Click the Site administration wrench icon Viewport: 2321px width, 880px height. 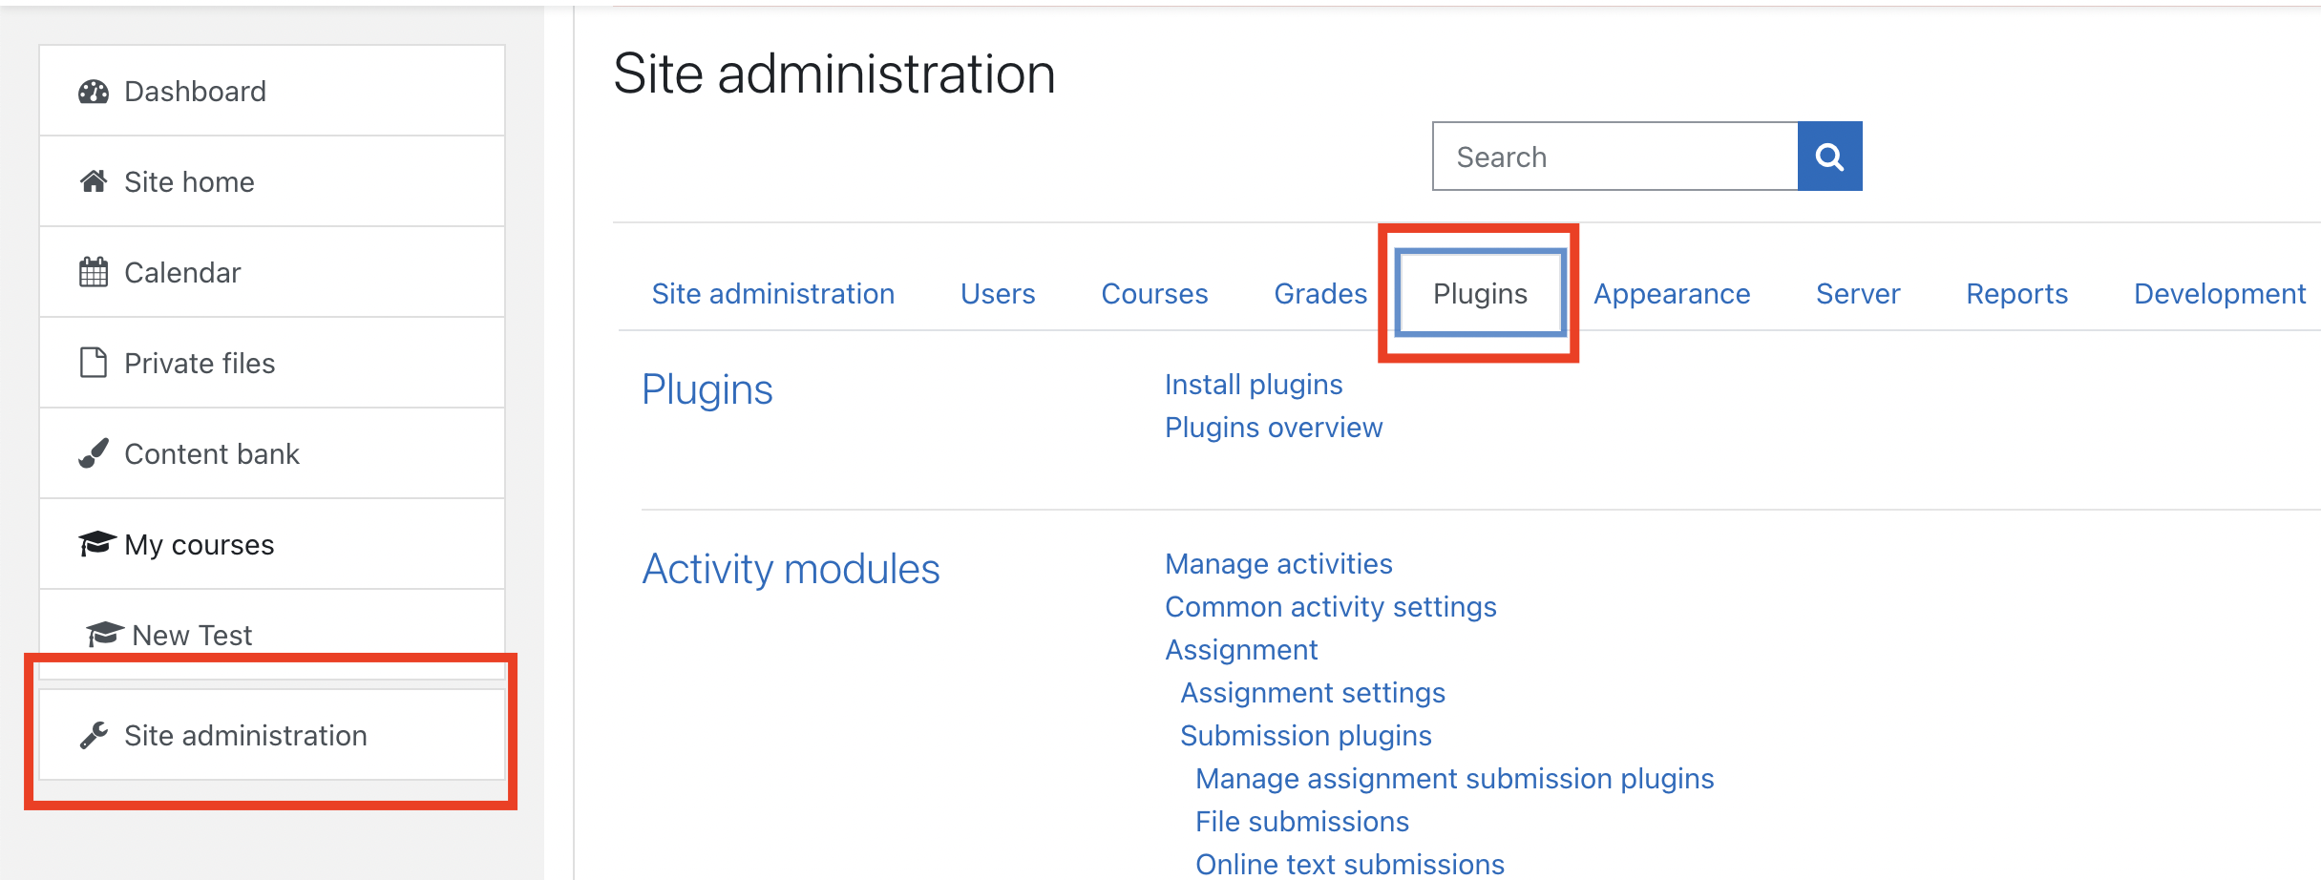click(x=94, y=735)
